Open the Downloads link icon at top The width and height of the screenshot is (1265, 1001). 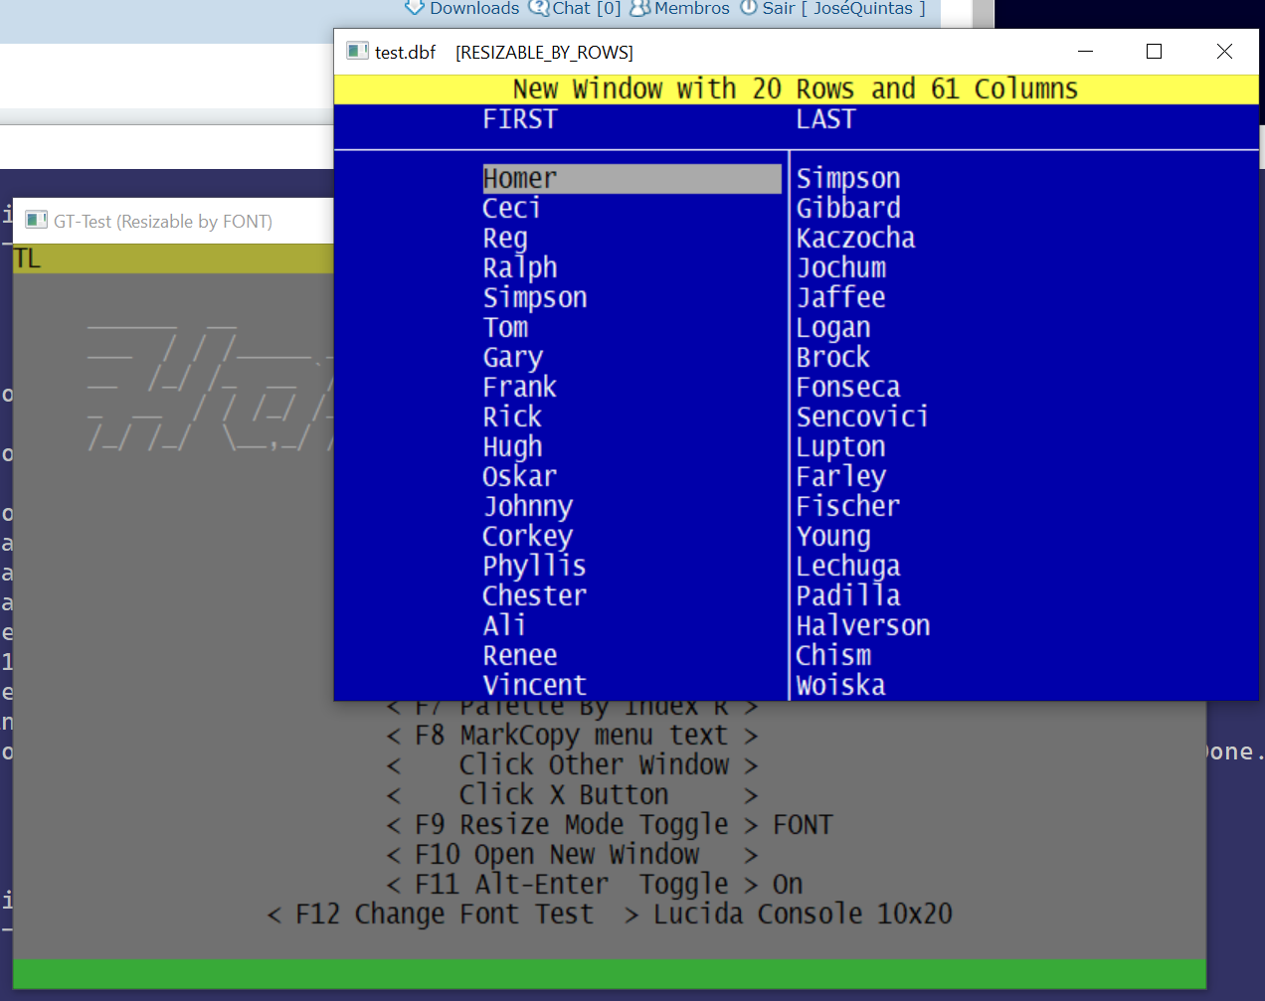click(415, 8)
